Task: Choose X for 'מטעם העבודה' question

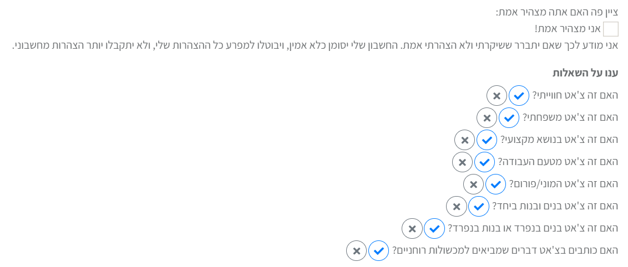Action: pyautogui.click(x=462, y=162)
